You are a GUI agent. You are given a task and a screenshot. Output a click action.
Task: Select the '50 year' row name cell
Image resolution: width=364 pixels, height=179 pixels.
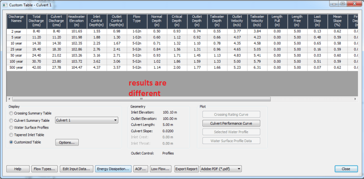coord(16,55)
